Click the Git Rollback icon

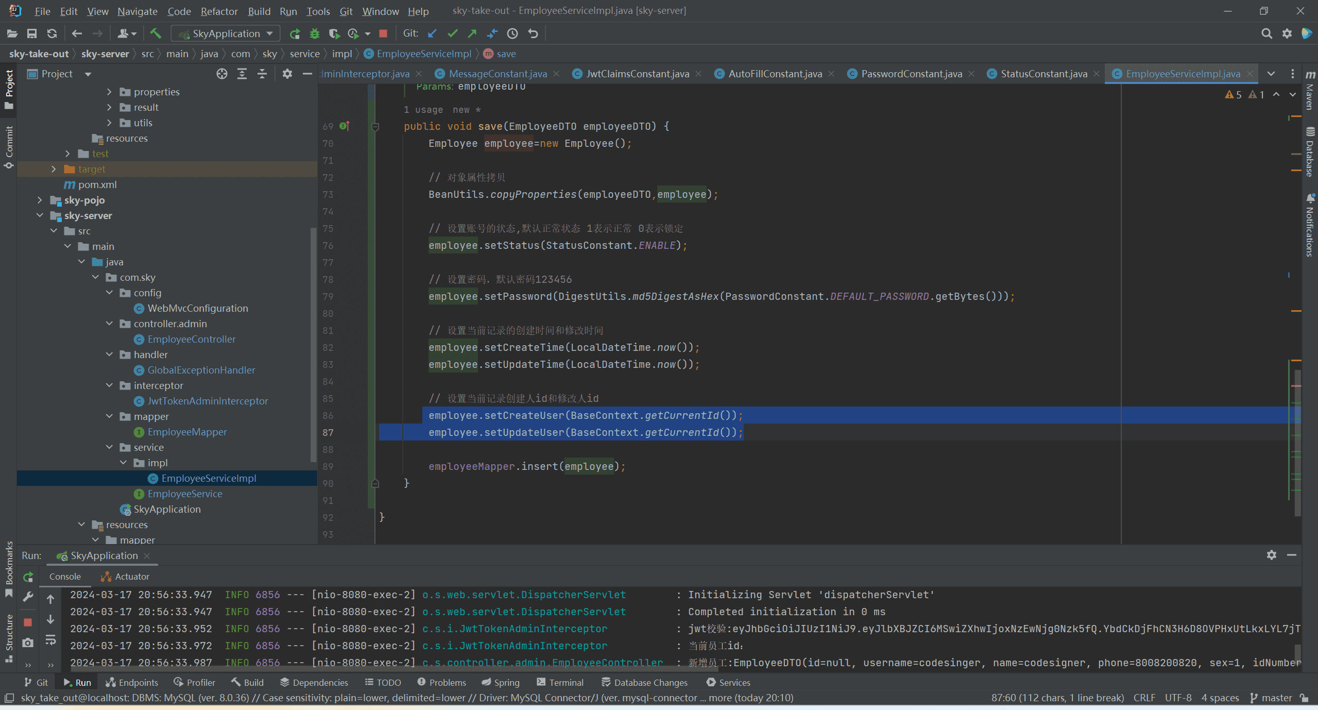click(x=533, y=34)
